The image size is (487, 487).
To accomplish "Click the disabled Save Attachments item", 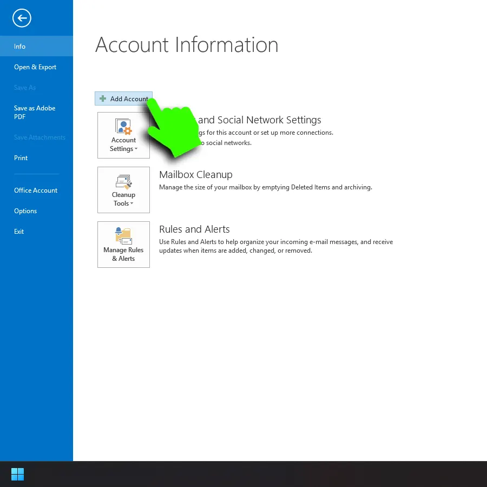I will (40, 137).
